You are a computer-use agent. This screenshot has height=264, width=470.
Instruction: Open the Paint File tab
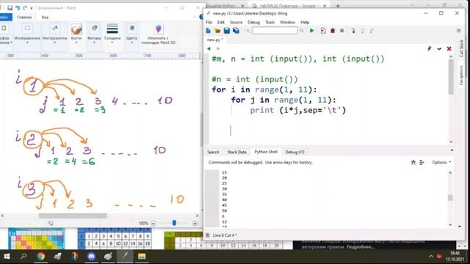pos(5,17)
